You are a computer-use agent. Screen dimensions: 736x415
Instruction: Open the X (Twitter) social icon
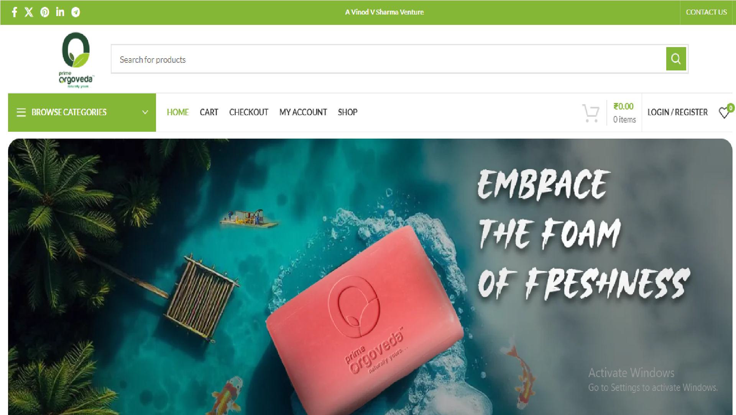[29, 12]
